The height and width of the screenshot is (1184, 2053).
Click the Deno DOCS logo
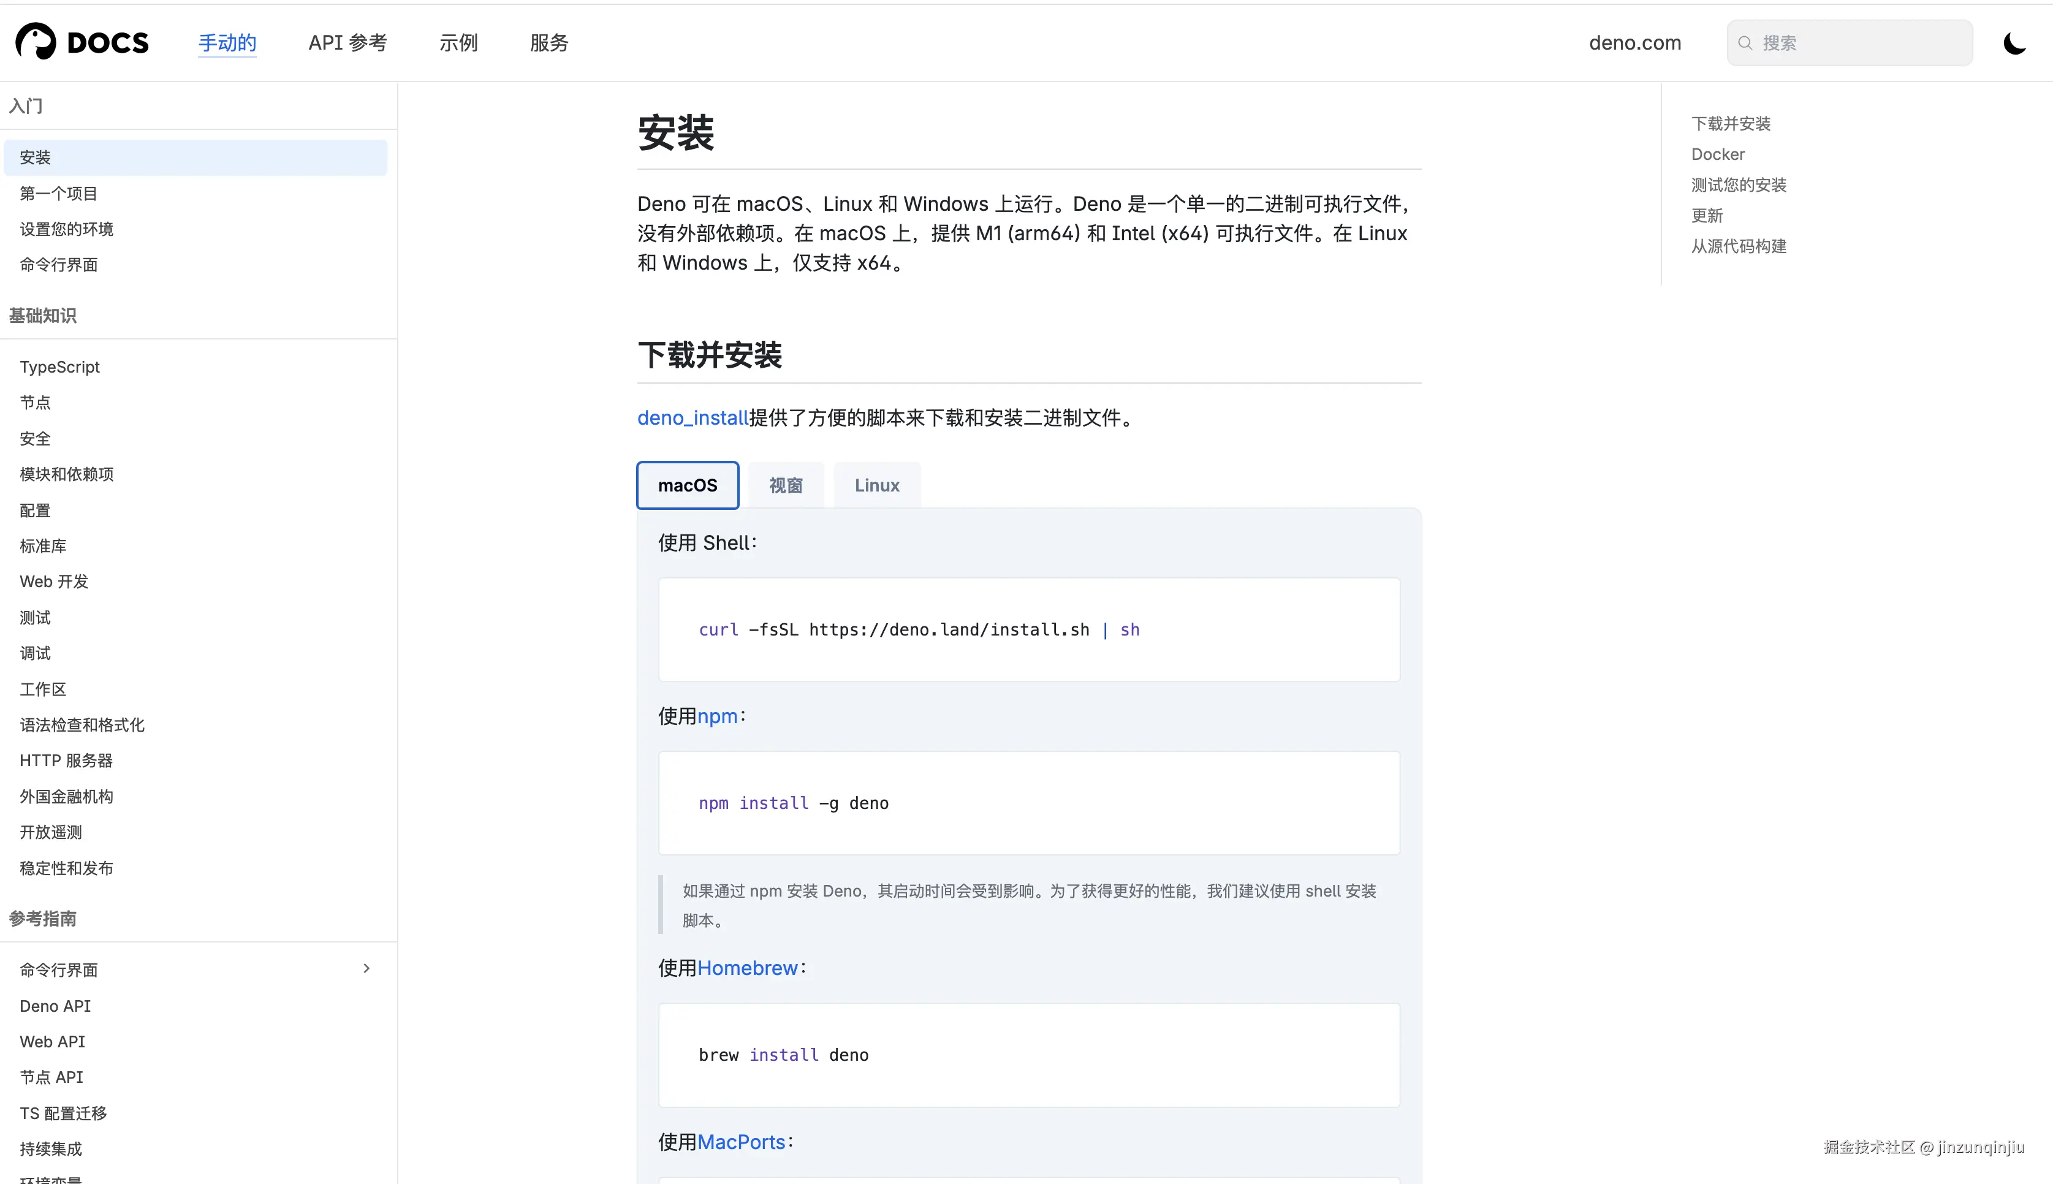tap(82, 42)
